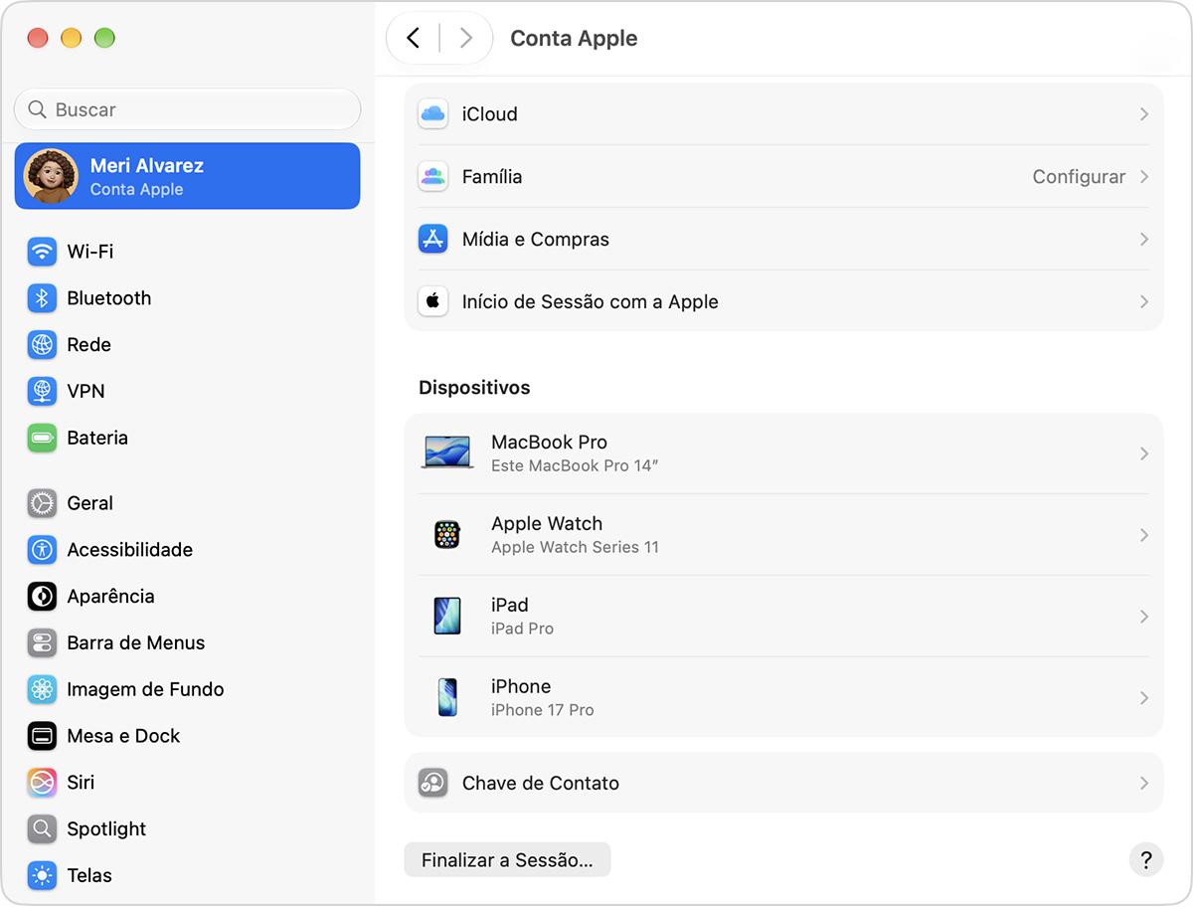Select the Telas brightness icon
The width and height of the screenshot is (1193, 907).
[42, 875]
